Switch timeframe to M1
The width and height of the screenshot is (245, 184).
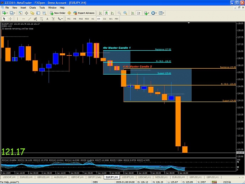point(69,19)
